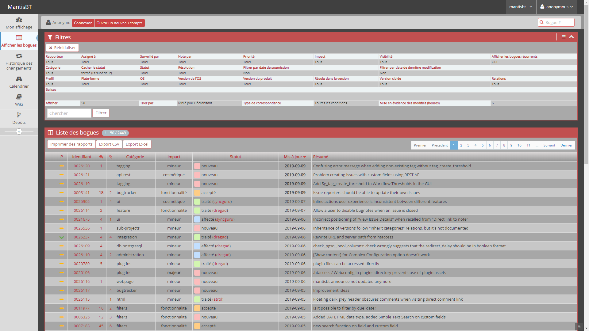This screenshot has height=331, width=589.
Task: Apply filter with the Filtrer button
Action: coord(101,113)
